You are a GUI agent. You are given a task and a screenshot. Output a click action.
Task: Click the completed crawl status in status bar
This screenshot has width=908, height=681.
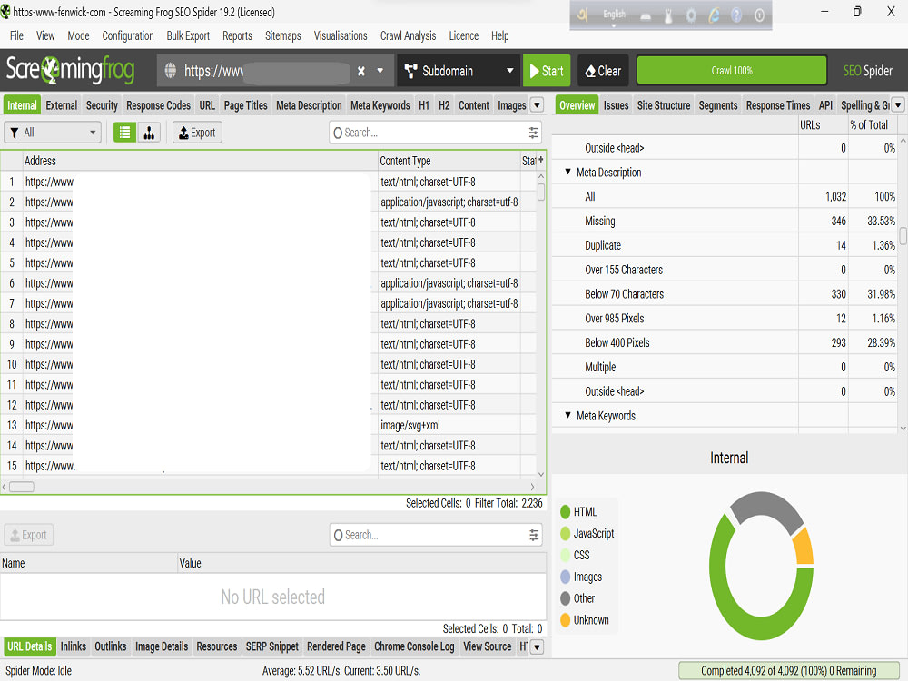pos(788,671)
